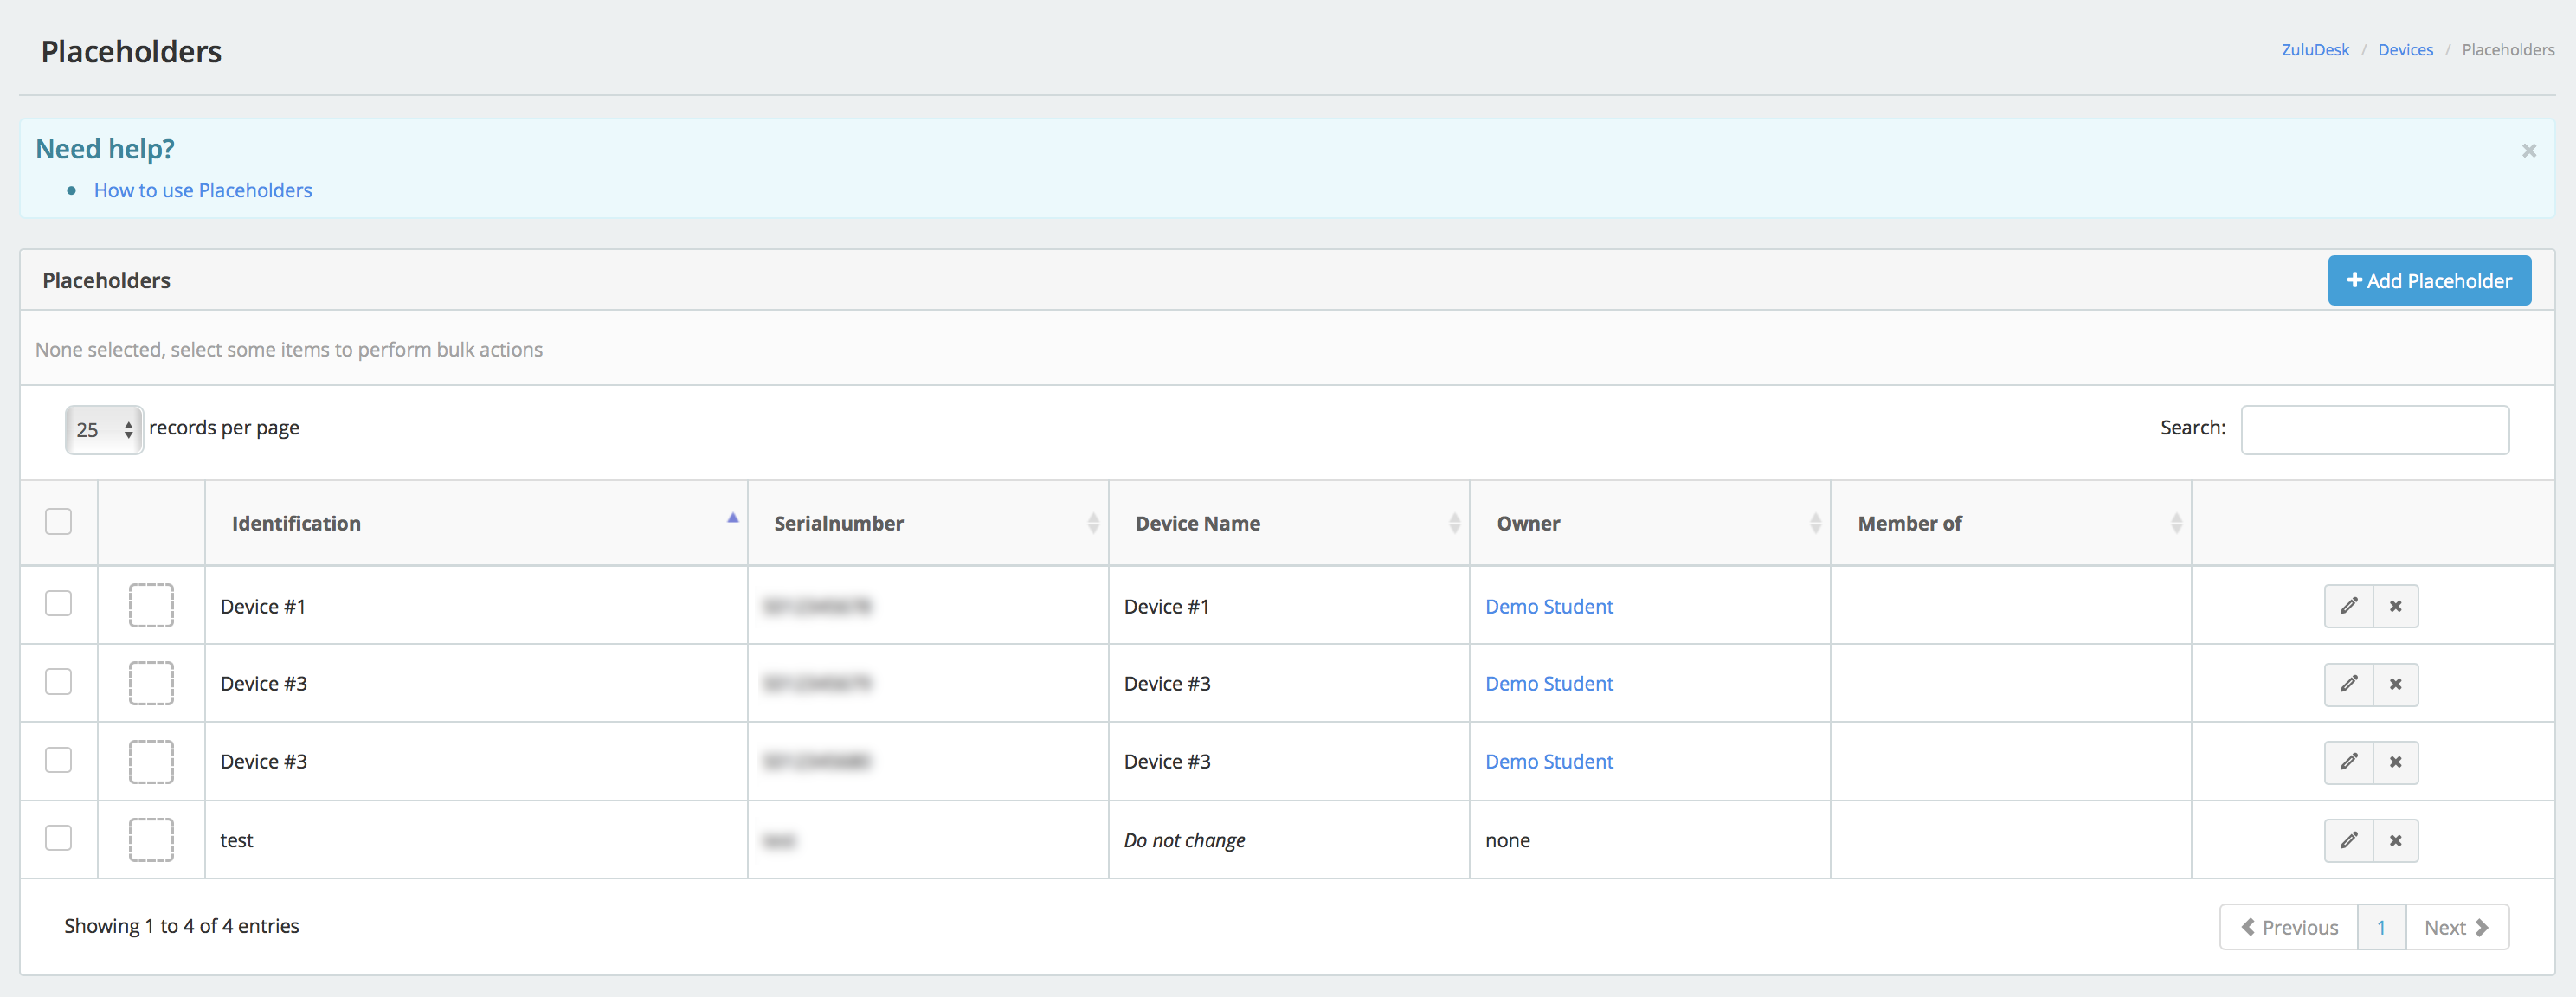The width and height of the screenshot is (2576, 997).
Task: Click dashed placeholder icon in lower Device #3 row
Action: click(151, 762)
